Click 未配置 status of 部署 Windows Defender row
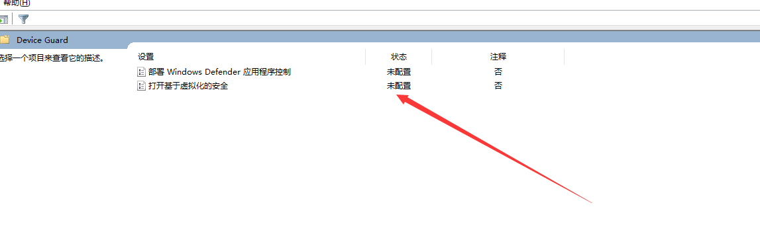Image resolution: width=760 pixels, height=244 pixels. pyautogui.click(x=398, y=72)
